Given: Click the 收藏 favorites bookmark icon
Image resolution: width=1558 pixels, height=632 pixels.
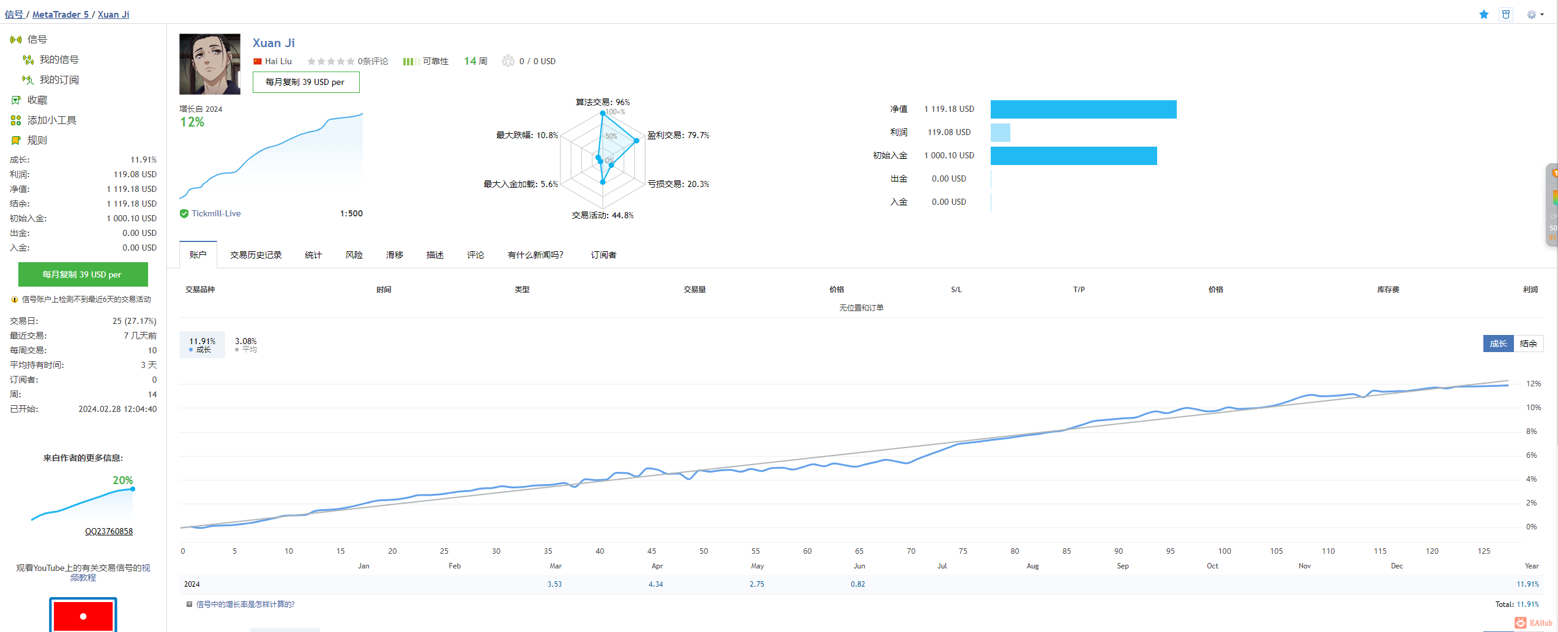Looking at the screenshot, I should coord(16,100).
